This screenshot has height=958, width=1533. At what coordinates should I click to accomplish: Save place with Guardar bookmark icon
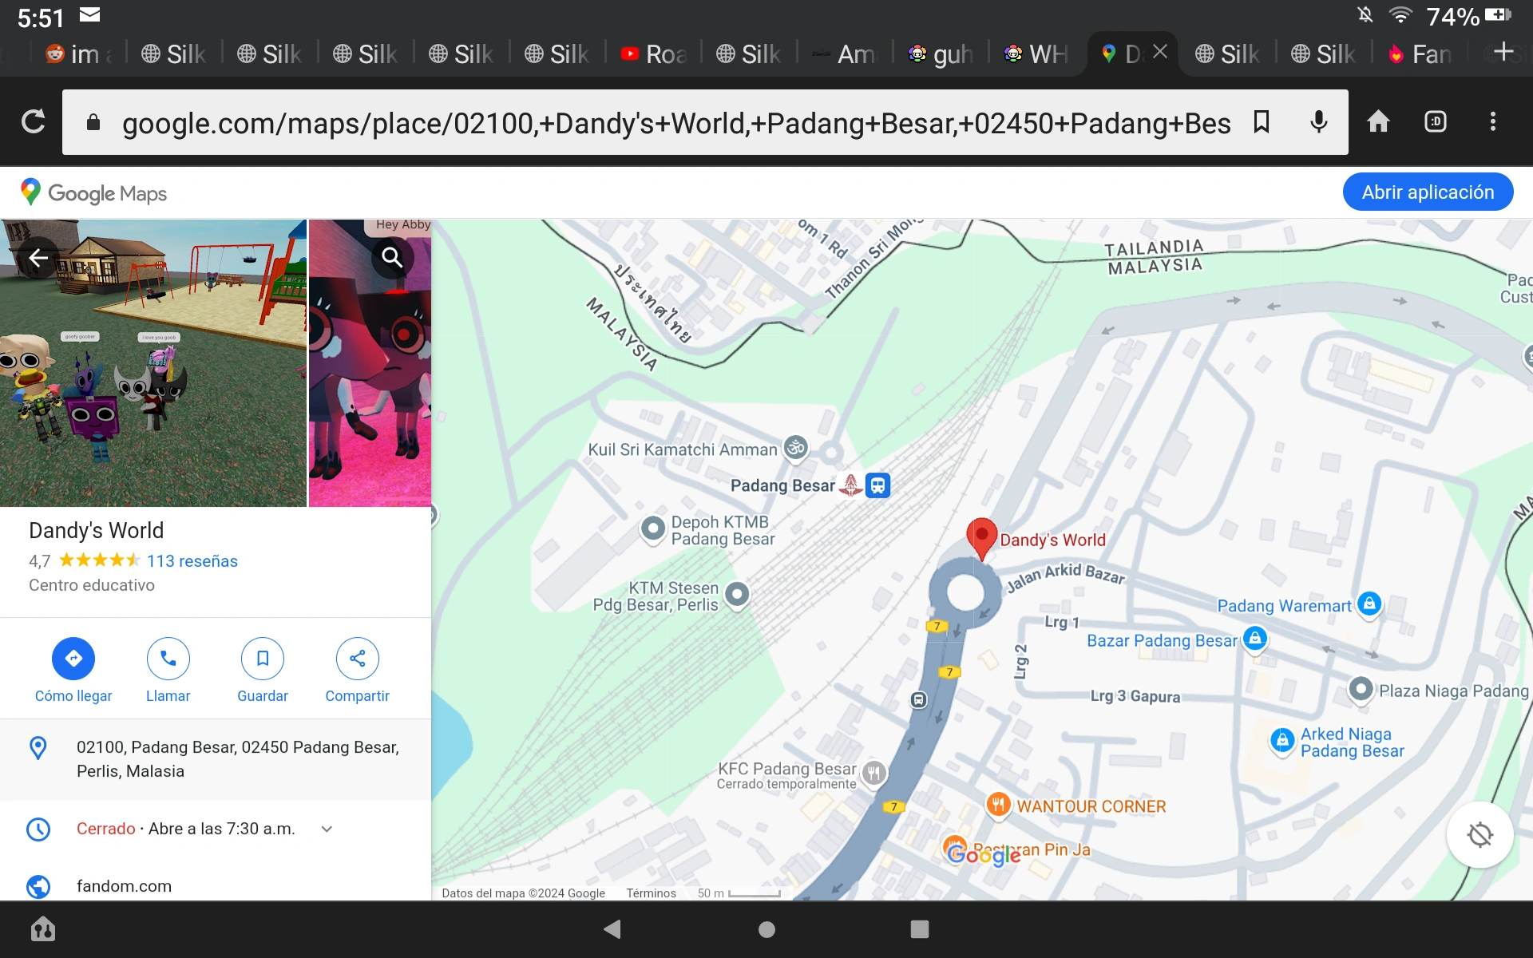coord(263,659)
